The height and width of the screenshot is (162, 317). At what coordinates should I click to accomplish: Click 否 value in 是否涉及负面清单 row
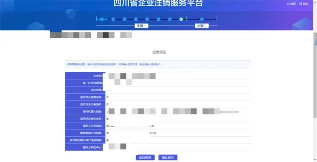tap(107, 104)
